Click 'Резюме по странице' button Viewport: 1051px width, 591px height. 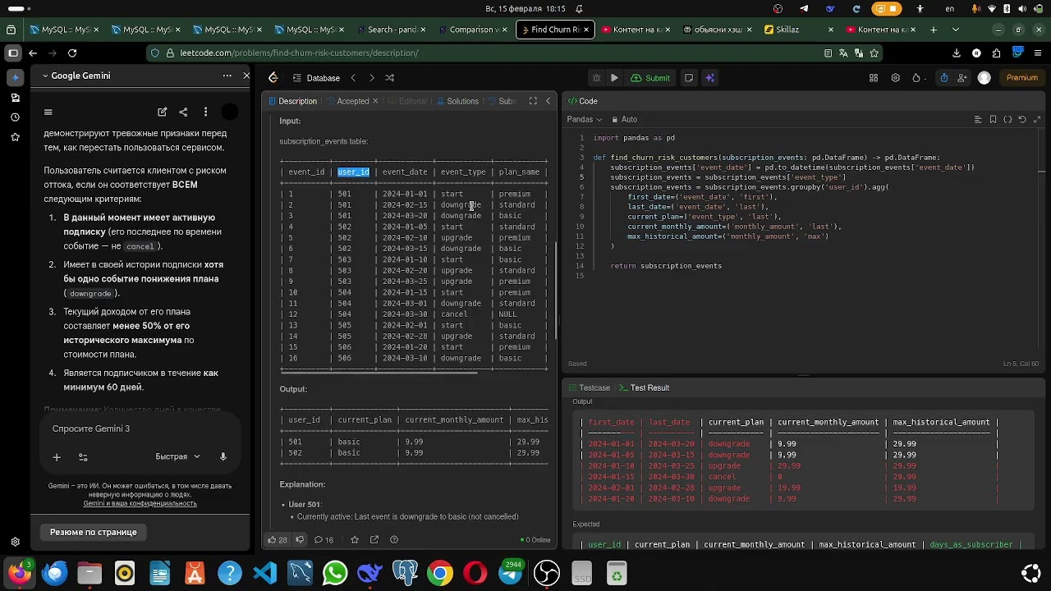point(94,532)
